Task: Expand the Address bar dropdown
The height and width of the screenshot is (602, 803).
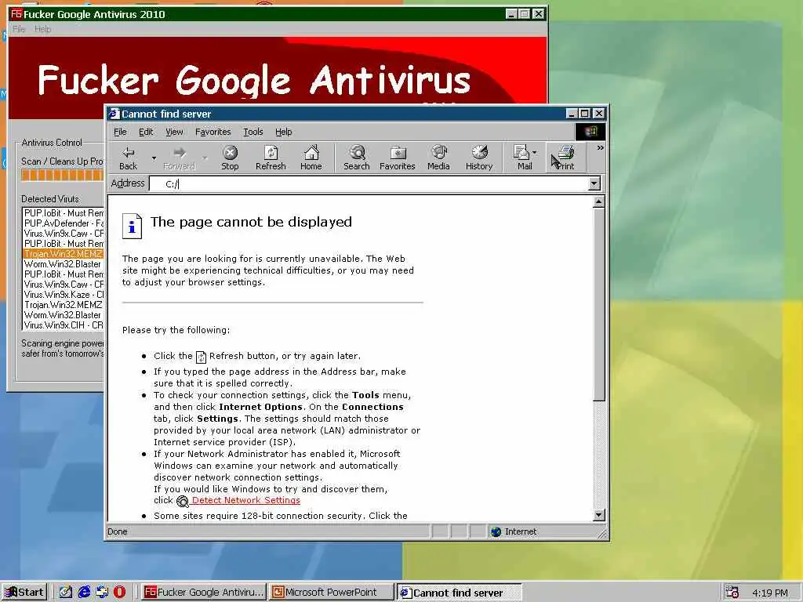Action: pos(594,183)
